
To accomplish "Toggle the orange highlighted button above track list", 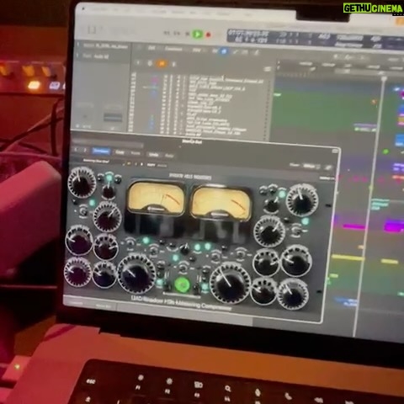I will [162, 64].
